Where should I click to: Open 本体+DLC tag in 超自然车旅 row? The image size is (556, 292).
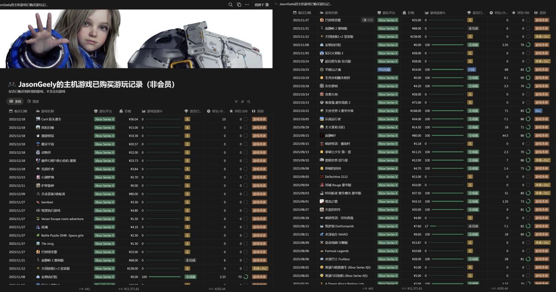pyautogui.click(x=542, y=61)
